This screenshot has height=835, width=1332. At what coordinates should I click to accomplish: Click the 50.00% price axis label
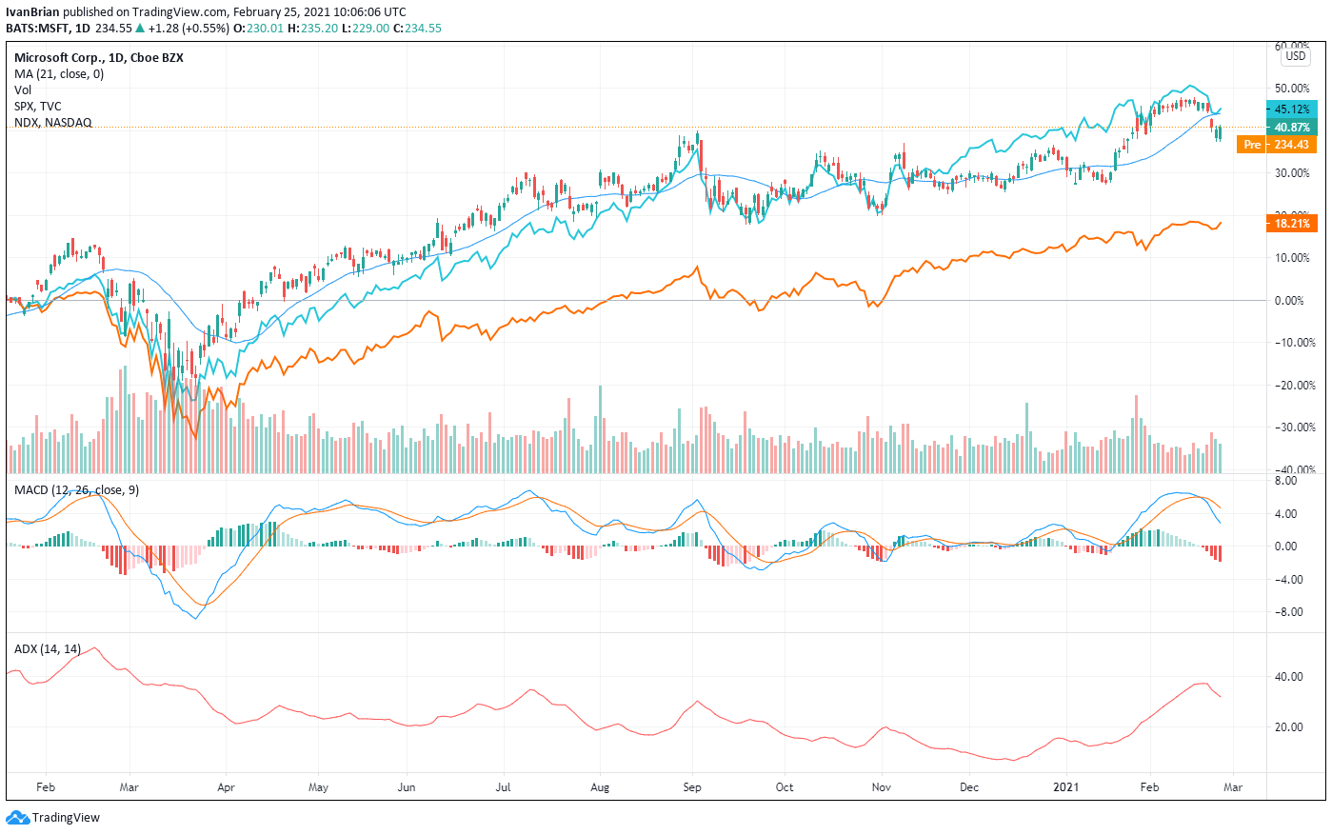point(1292,88)
